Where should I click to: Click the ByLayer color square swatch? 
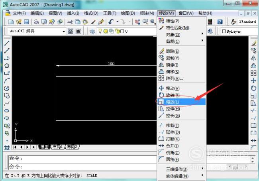click(x=224, y=31)
